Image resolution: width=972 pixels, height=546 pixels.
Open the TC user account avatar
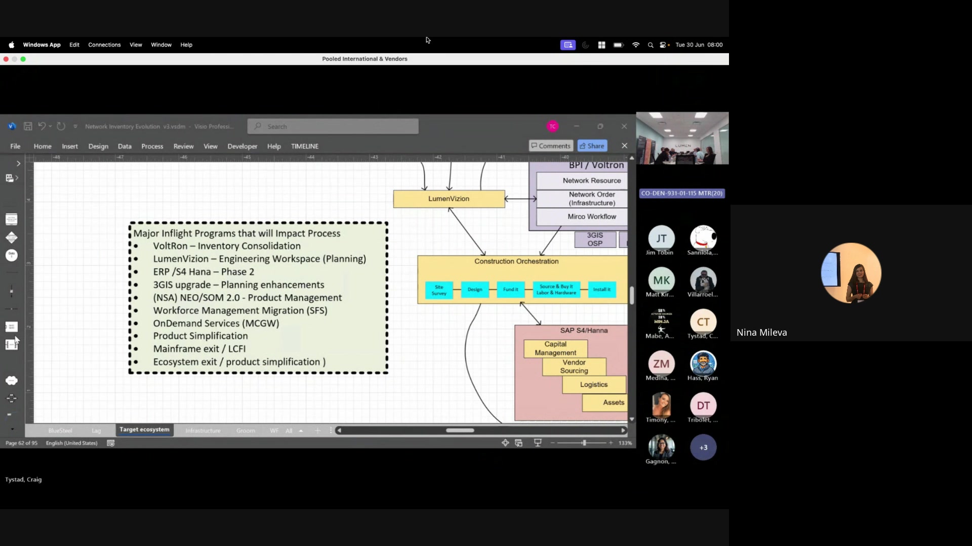552,126
